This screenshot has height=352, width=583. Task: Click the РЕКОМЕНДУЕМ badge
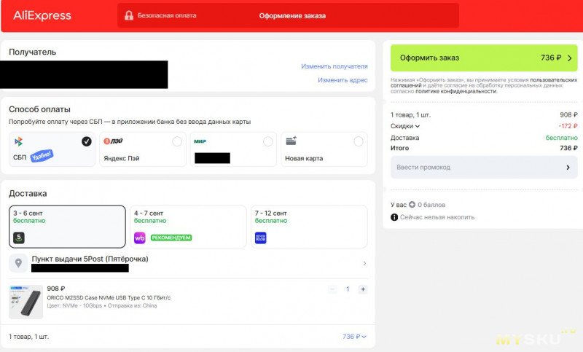(x=171, y=238)
